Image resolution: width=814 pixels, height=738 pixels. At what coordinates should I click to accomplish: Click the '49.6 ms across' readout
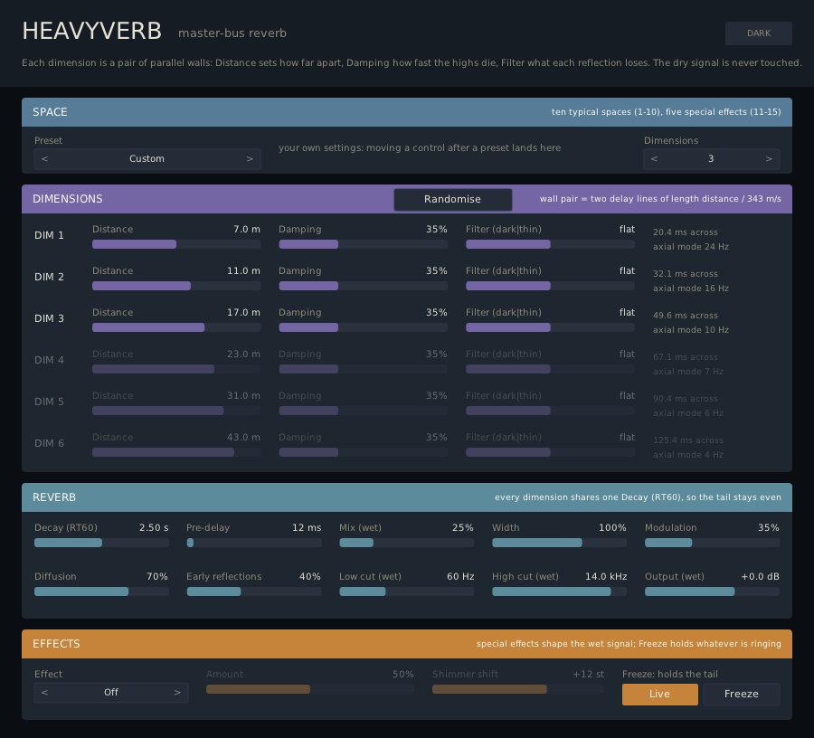click(686, 316)
